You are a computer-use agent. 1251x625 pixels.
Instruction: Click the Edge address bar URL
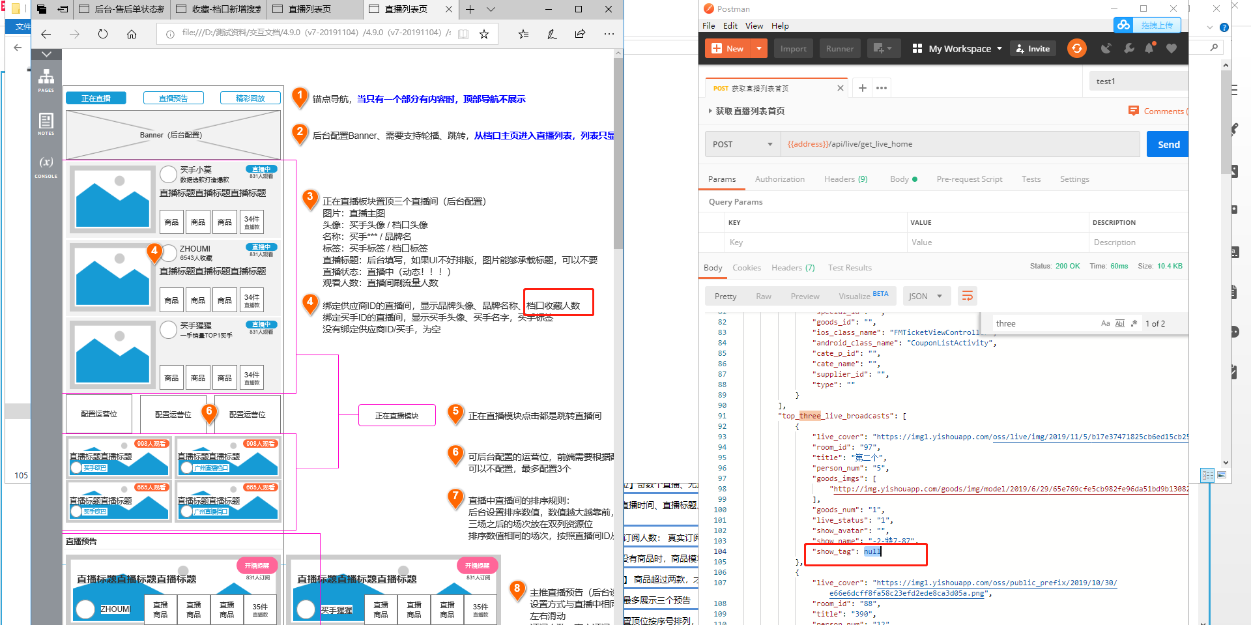[x=316, y=33]
